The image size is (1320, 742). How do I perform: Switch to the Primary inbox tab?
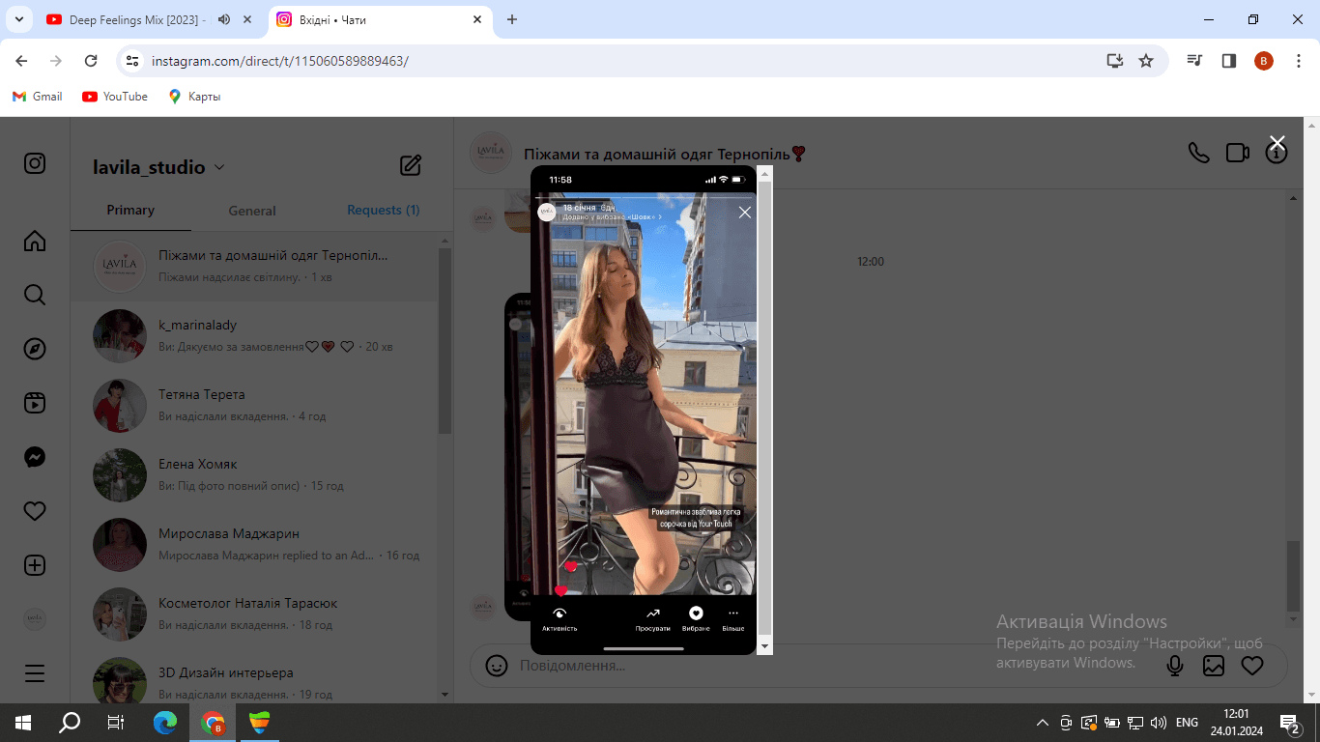(130, 210)
